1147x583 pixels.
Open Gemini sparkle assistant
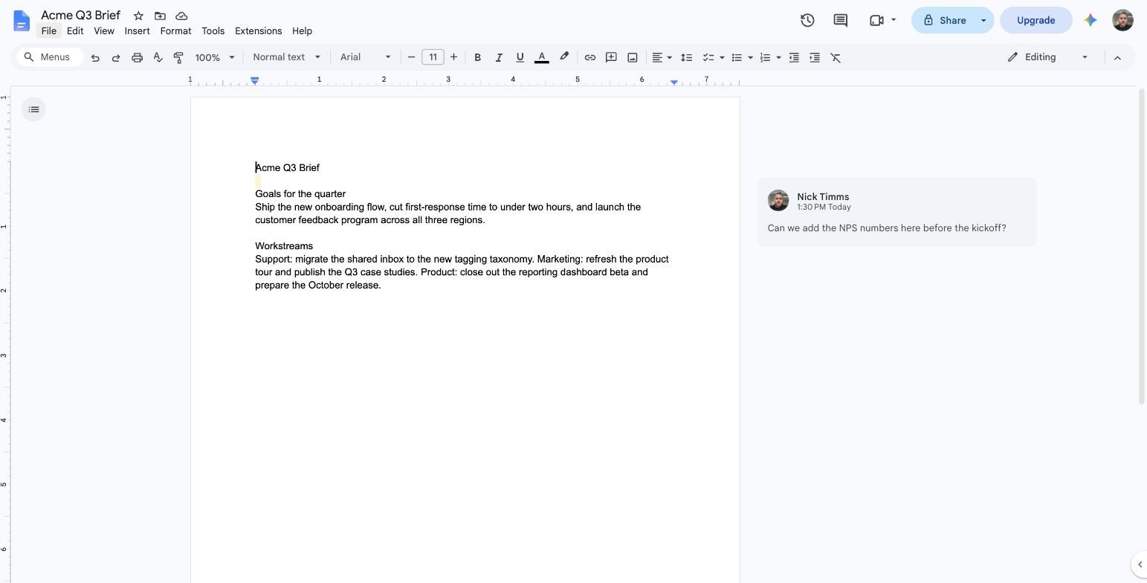1091,20
